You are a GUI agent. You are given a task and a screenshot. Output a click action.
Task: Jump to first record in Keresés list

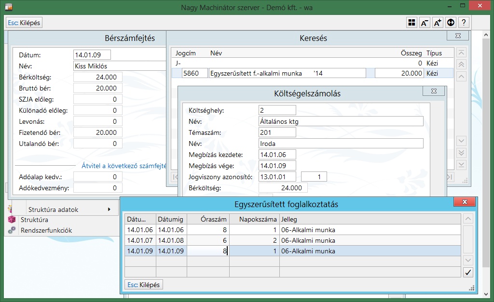(462, 53)
